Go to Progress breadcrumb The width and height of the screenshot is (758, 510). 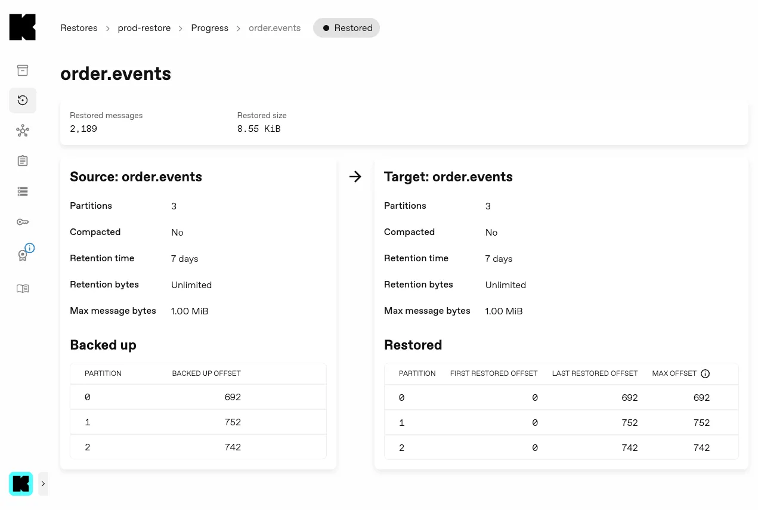click(x=209, y=28)
